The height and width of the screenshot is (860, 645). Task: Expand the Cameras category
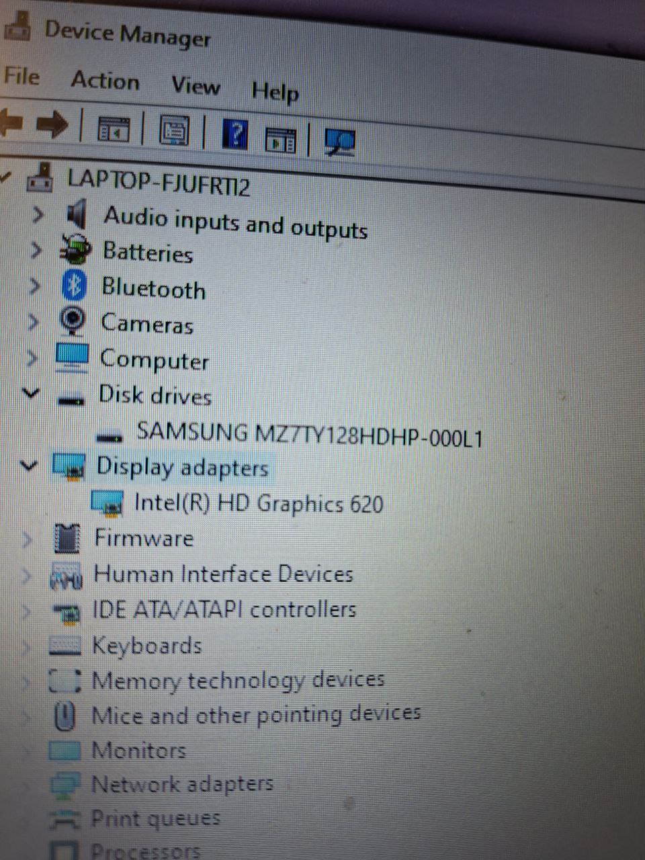click(x=33, y=322)
